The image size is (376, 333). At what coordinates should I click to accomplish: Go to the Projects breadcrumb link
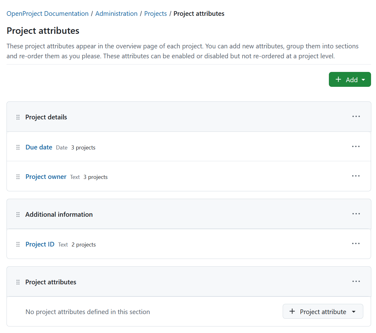point(155,13)
